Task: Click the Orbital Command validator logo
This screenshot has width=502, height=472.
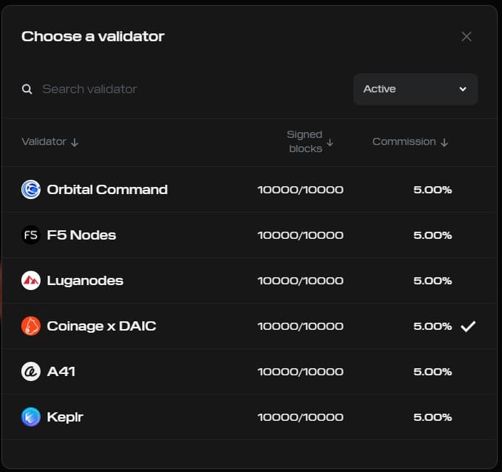Action: click(x=31, y=190)
